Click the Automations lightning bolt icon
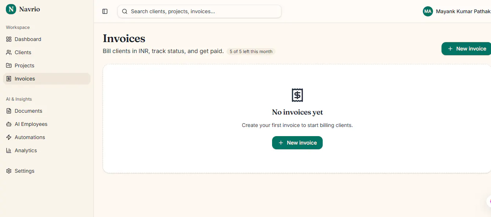491x217 pixels. [x=9, y=137]
